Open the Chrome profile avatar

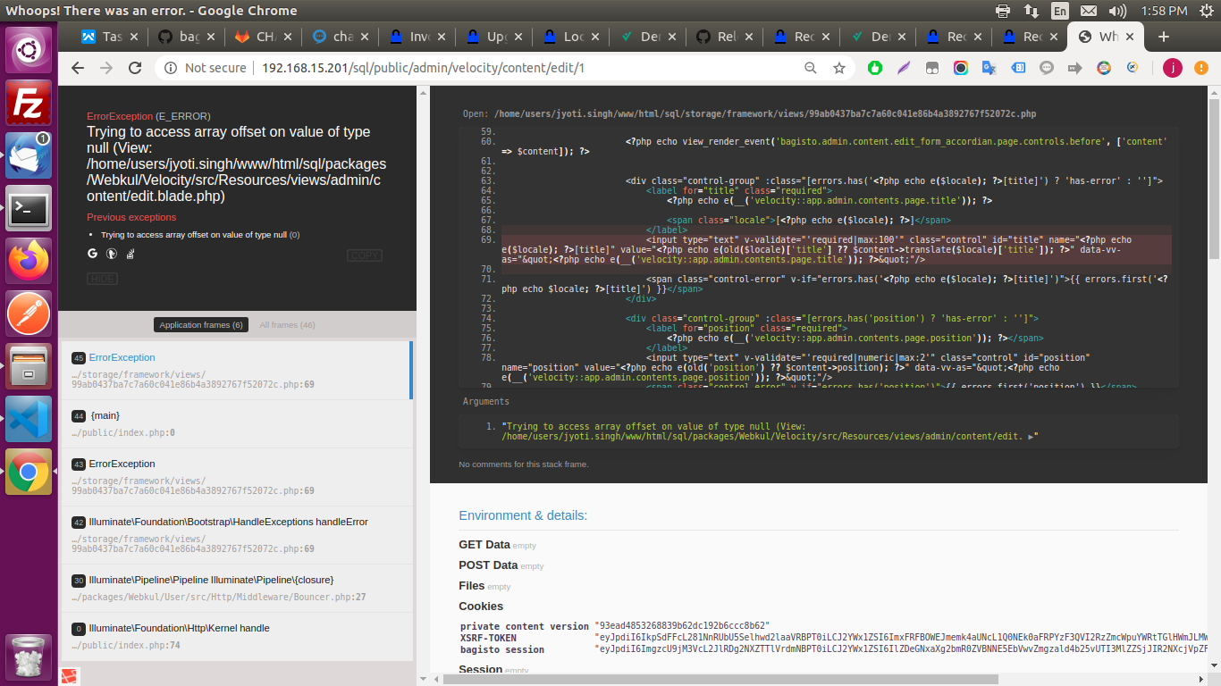click(x=1172, y=68)
